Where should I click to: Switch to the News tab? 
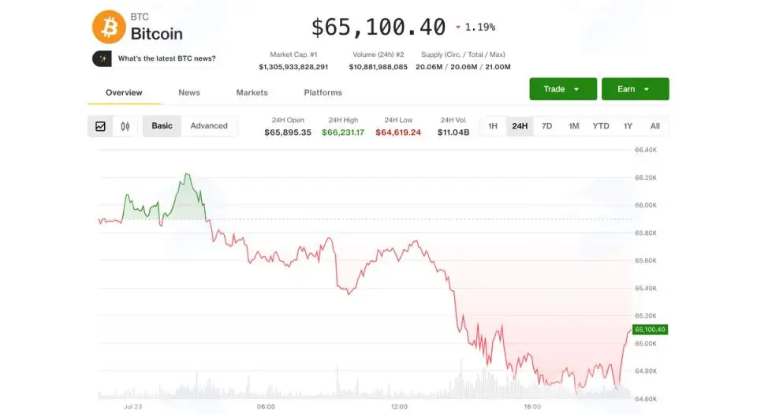point(189,92)
